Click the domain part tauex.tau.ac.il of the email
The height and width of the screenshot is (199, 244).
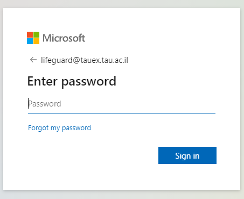click(x=104, y=60)
